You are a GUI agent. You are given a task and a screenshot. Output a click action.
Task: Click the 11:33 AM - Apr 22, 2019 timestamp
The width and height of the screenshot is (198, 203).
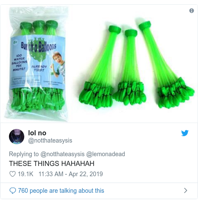[x=71, y=174]
